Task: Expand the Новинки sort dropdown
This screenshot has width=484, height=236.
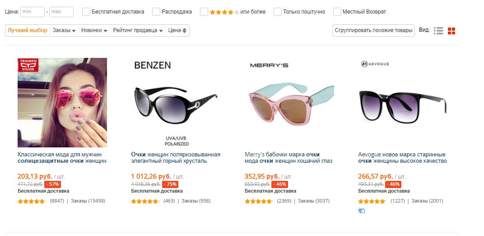Action: (x=94, y=31)
